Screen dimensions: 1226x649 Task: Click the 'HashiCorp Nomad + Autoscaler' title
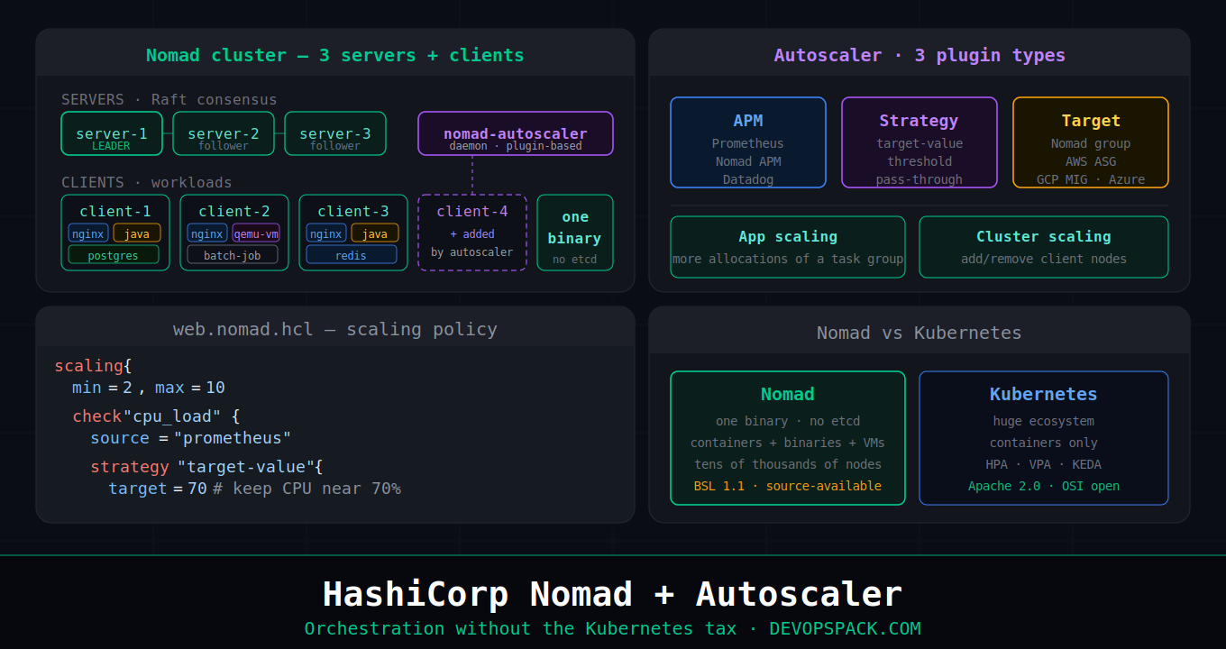click(x=613, y=594)
